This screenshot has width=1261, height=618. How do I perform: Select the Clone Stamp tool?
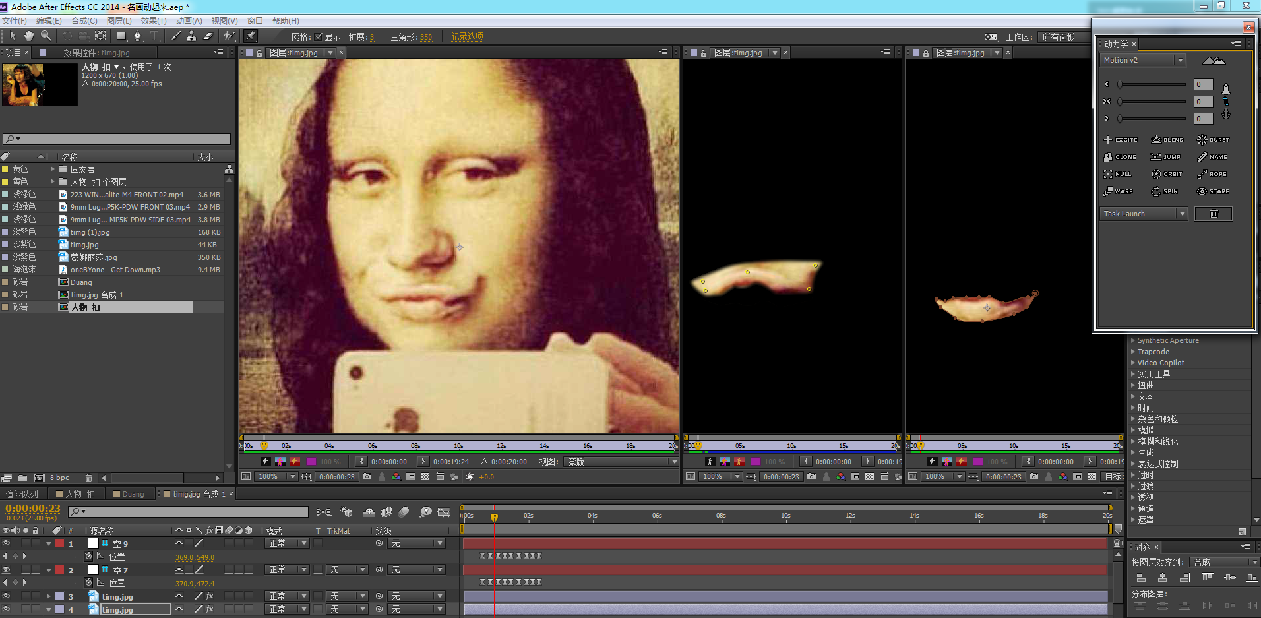(192, 36)
